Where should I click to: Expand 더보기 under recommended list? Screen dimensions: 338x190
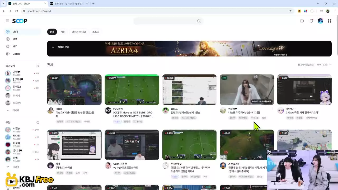(x=13, y=167)
